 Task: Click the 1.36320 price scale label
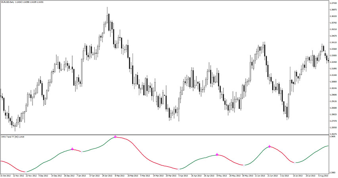click(334, 16)
